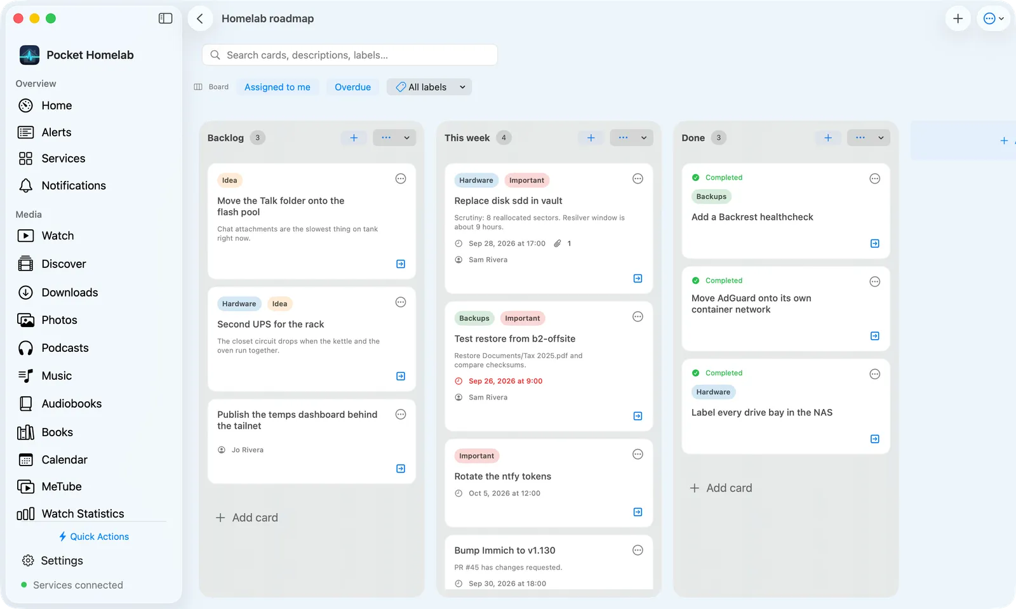Click the Watch play icon
The width and height of the screenshot is (1016, 609).
coord(25,236)
